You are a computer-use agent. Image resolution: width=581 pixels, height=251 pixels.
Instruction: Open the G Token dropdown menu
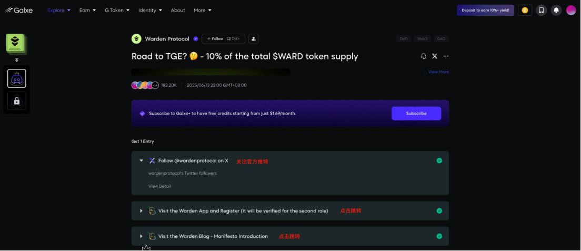click(117, 11)
